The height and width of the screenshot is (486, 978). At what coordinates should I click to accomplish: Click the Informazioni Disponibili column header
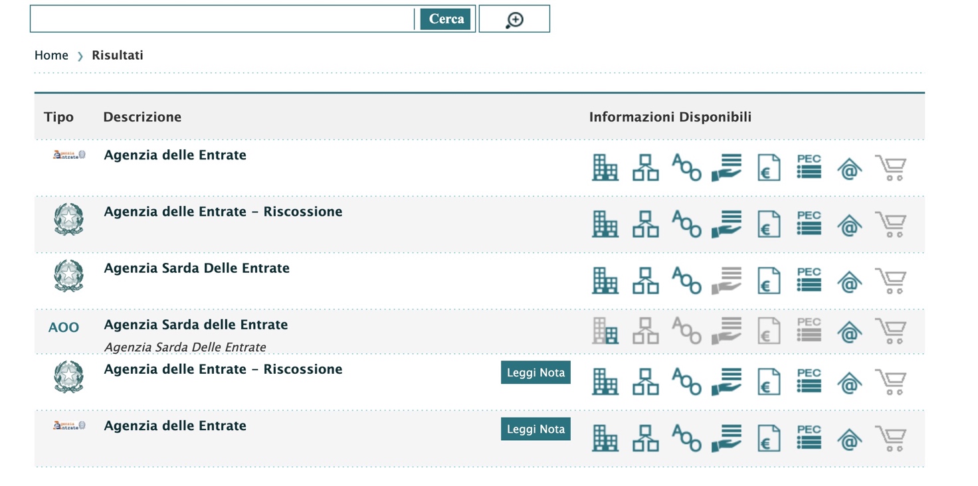[x=670, y=117]
